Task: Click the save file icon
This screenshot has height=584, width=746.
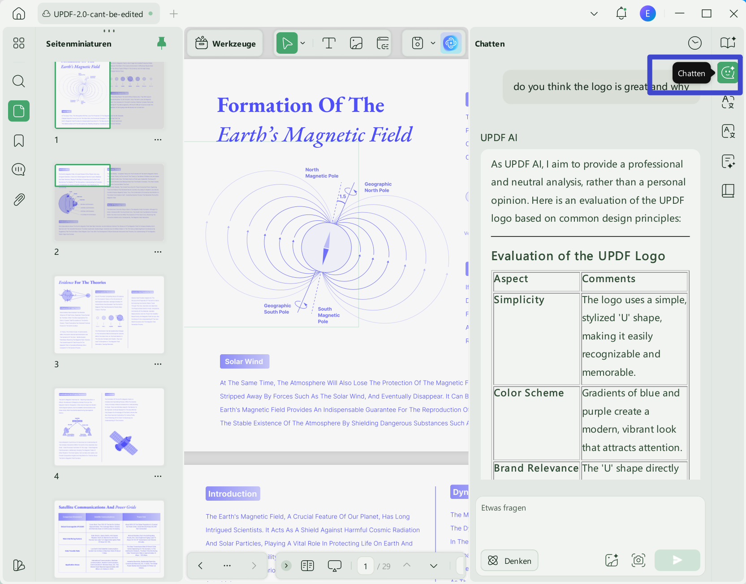Action: (x=418, y=43)
